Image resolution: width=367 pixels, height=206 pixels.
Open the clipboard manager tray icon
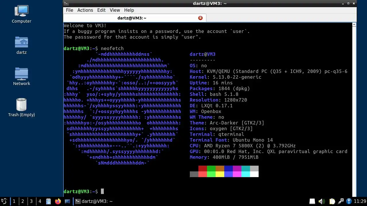pyautogui.click(x=332, y=201)
